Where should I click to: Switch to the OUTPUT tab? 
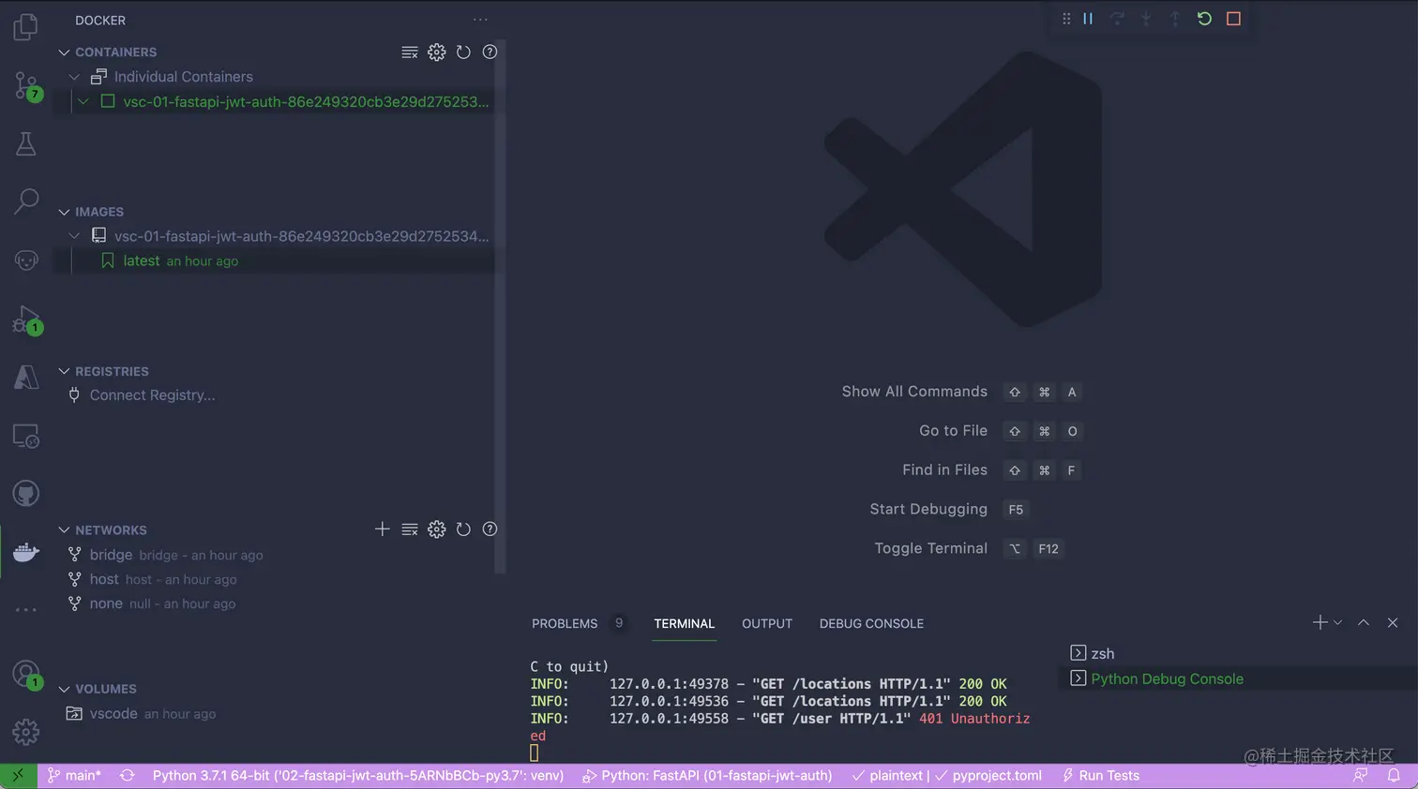[766, 623]
